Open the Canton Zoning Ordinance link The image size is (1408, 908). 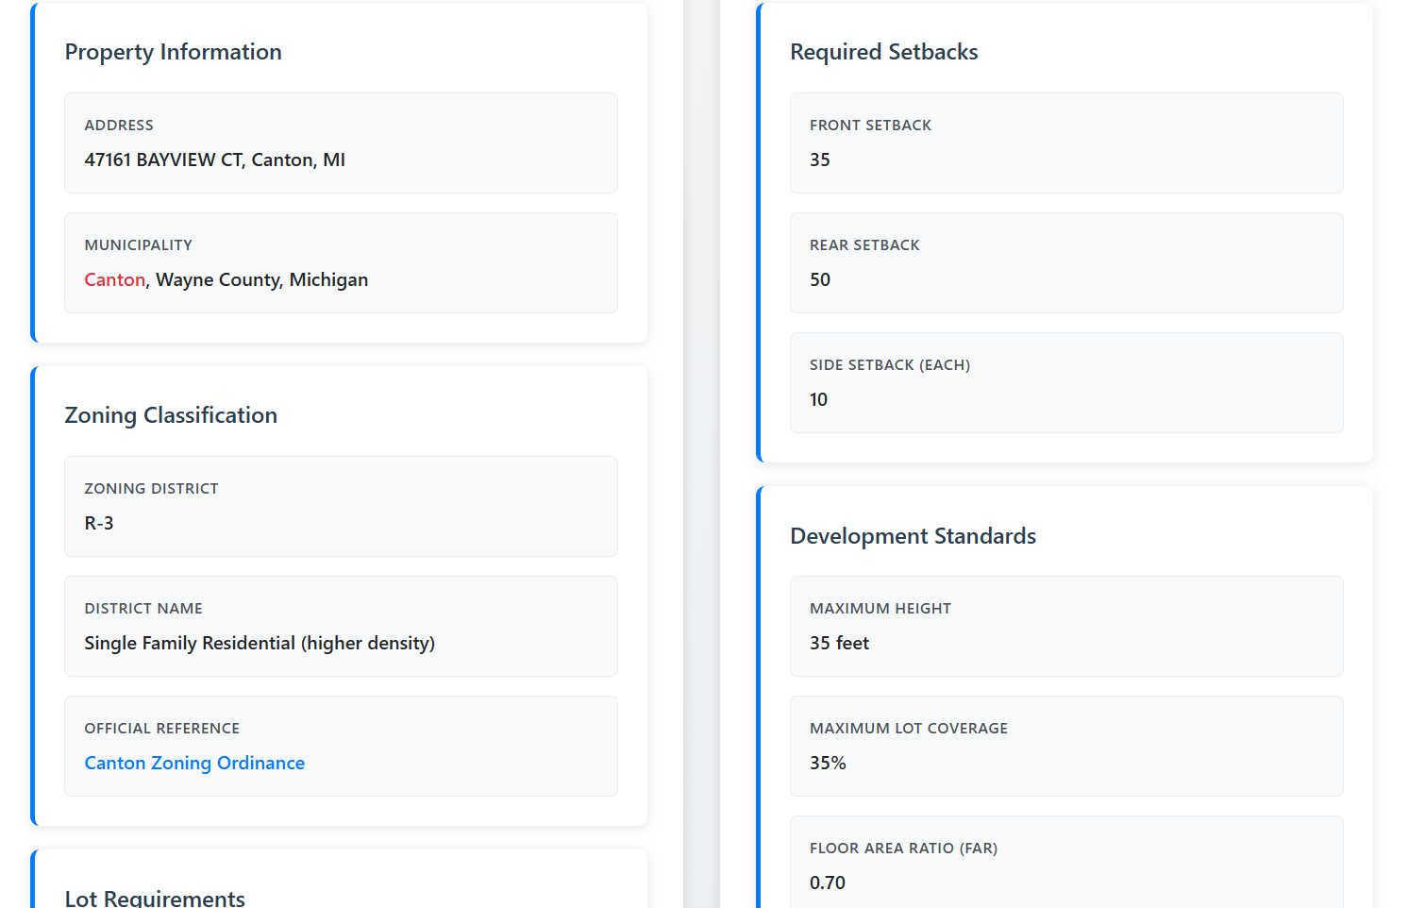coord(194,763)
